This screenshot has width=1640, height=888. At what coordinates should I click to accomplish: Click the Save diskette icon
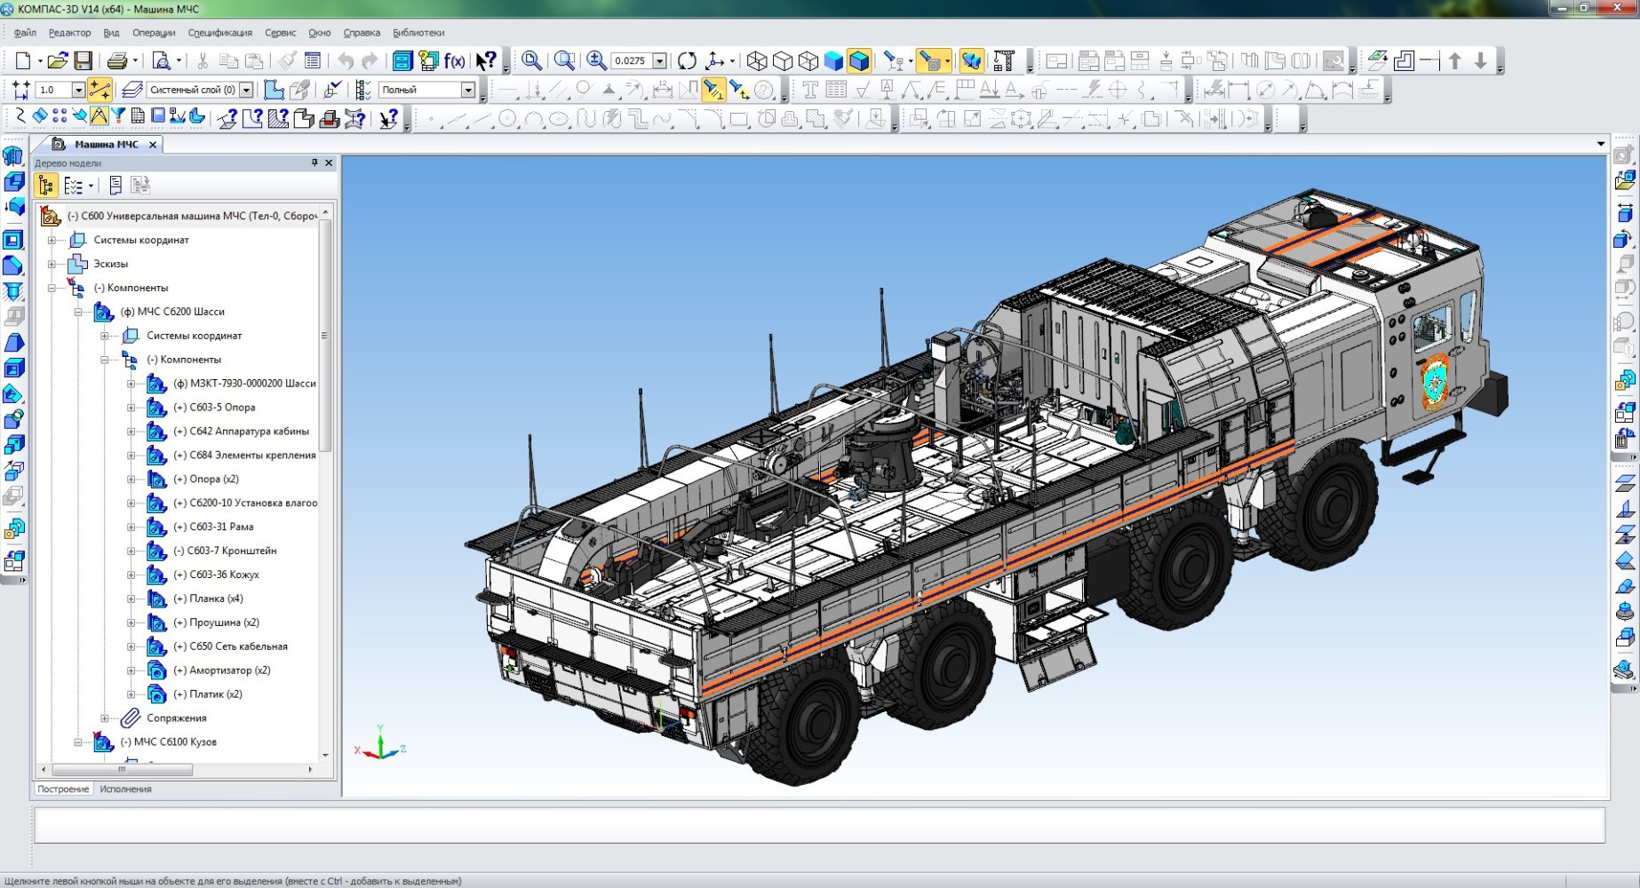83,60
